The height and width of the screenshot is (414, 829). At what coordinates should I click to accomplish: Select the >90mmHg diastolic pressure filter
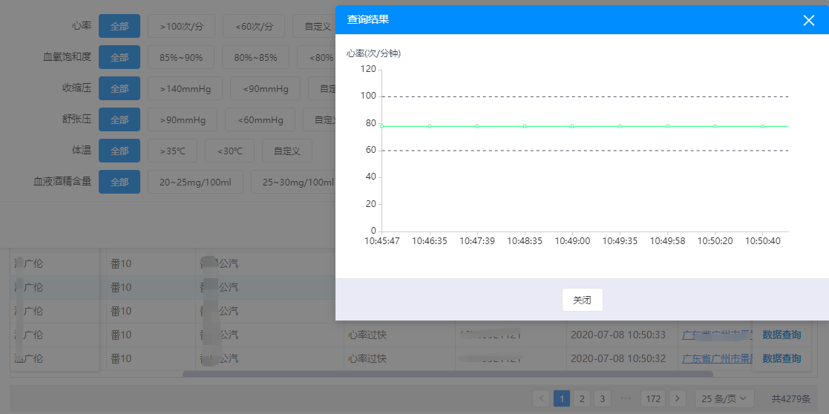pos(183,119)
